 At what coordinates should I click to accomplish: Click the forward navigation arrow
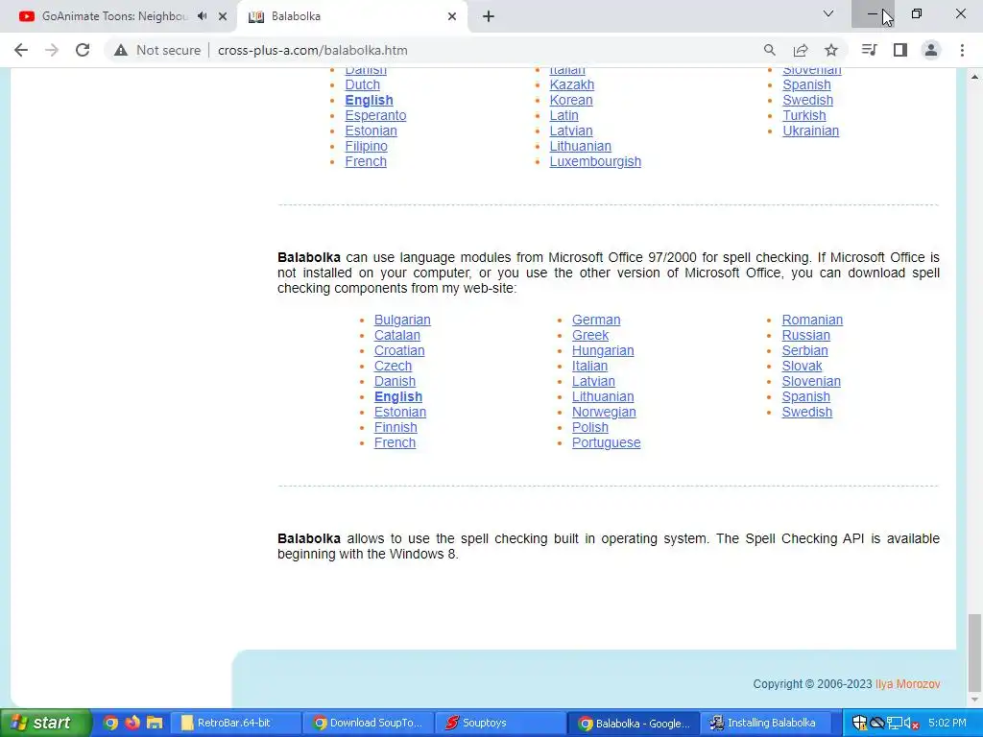coord(52,50)
